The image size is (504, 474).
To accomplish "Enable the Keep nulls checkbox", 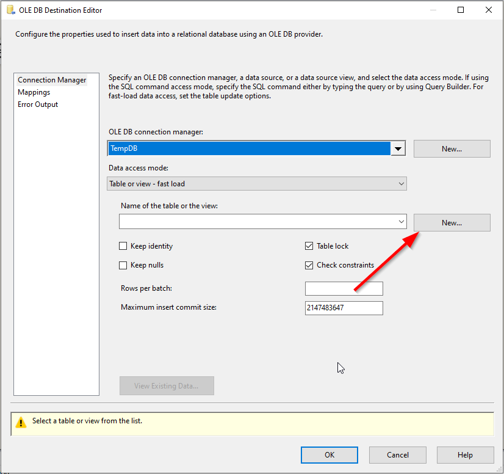I will pyautogui.click(x=123, y=265).
